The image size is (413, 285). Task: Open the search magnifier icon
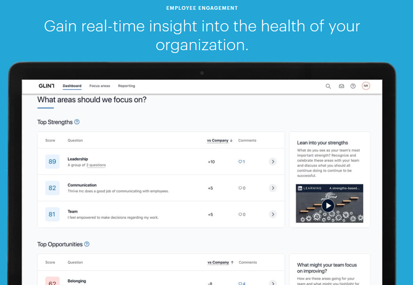coord(328,86)
